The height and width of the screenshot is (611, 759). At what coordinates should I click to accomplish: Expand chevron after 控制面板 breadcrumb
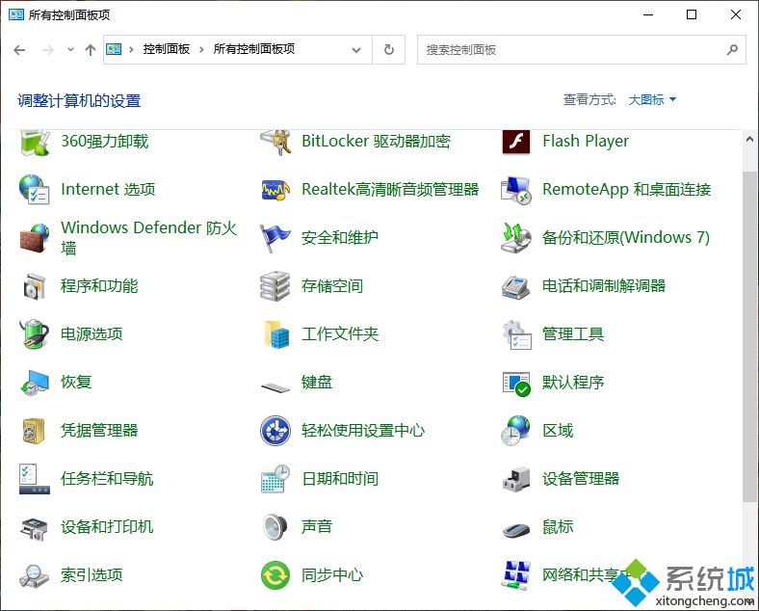[x=201, y=49]
